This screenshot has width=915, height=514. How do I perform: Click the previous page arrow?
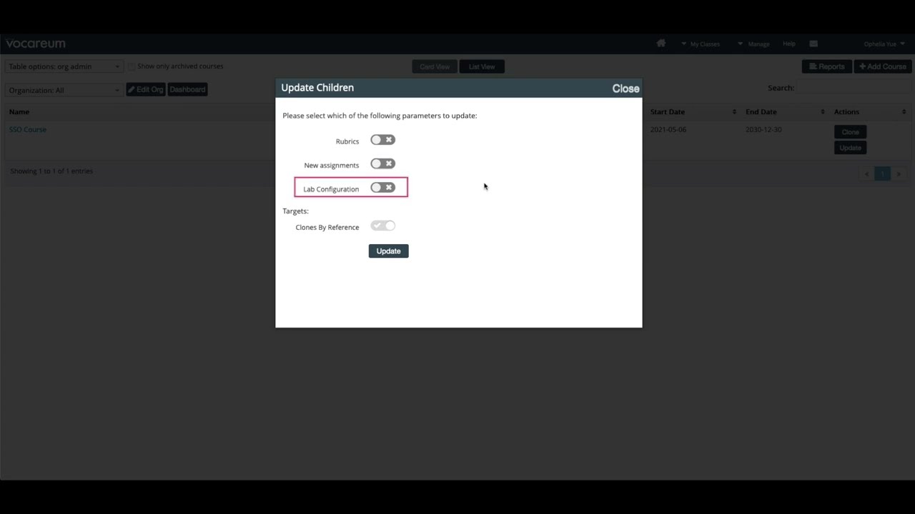866,173
